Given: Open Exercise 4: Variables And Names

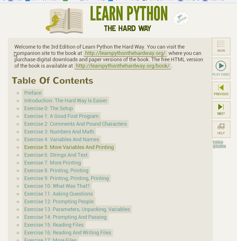Looking at the screenshot, I should [62, 139].
